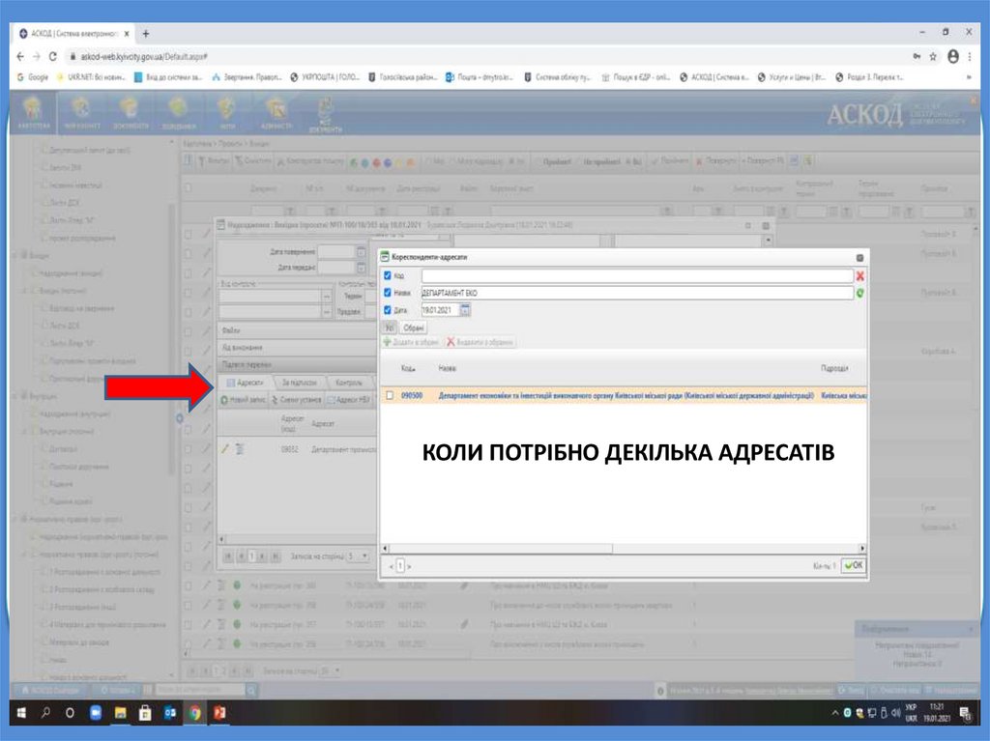Uncheck the Назва filter checkbox
Screen dimensions: 990x741
pos(388,293)
